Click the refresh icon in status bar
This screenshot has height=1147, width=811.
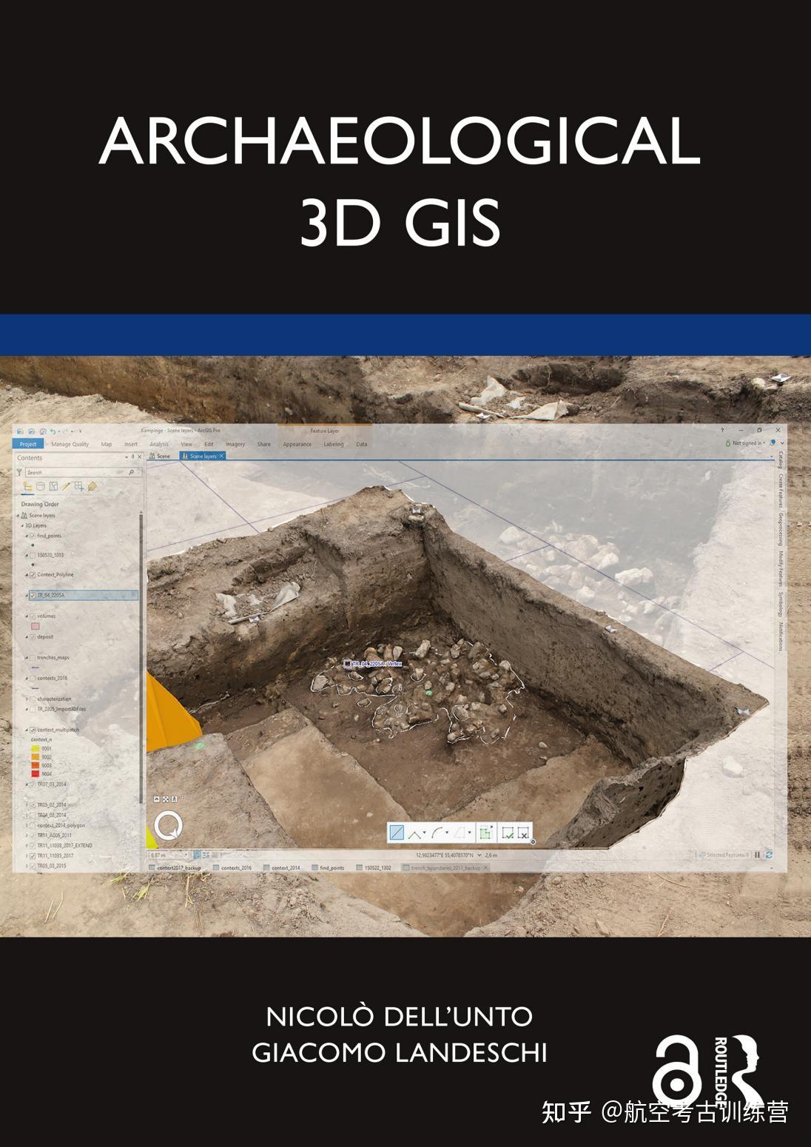[x=769, y=855]
